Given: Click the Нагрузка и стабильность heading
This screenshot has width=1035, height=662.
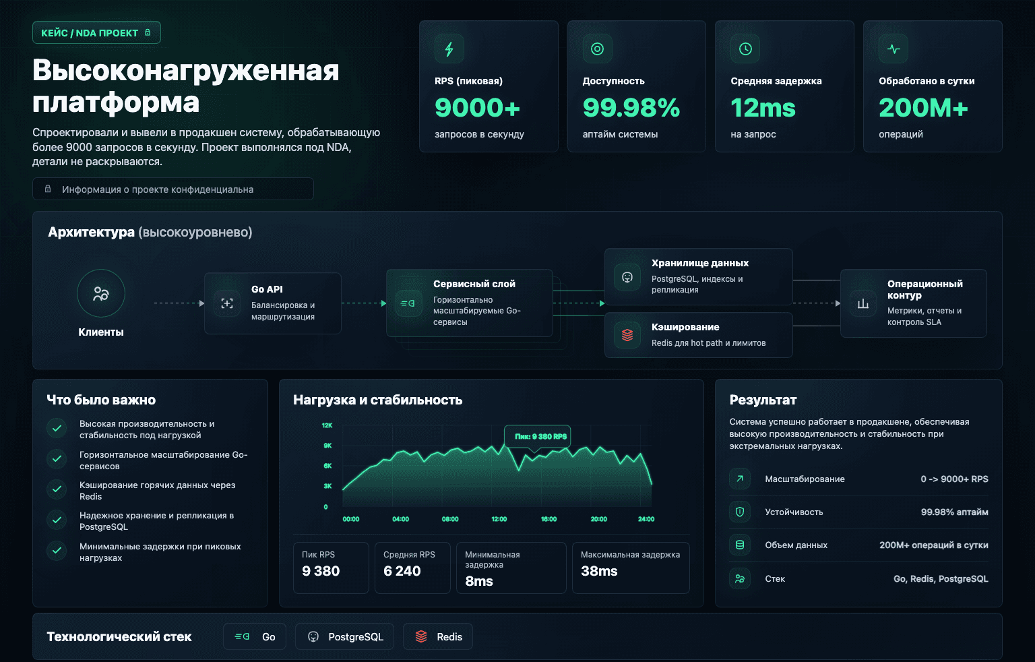Looking at the screenshot, I should click(378, 400).
